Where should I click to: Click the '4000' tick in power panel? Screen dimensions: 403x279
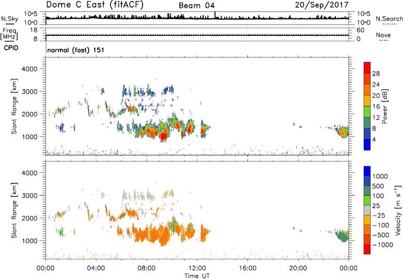tap(29, 69)
